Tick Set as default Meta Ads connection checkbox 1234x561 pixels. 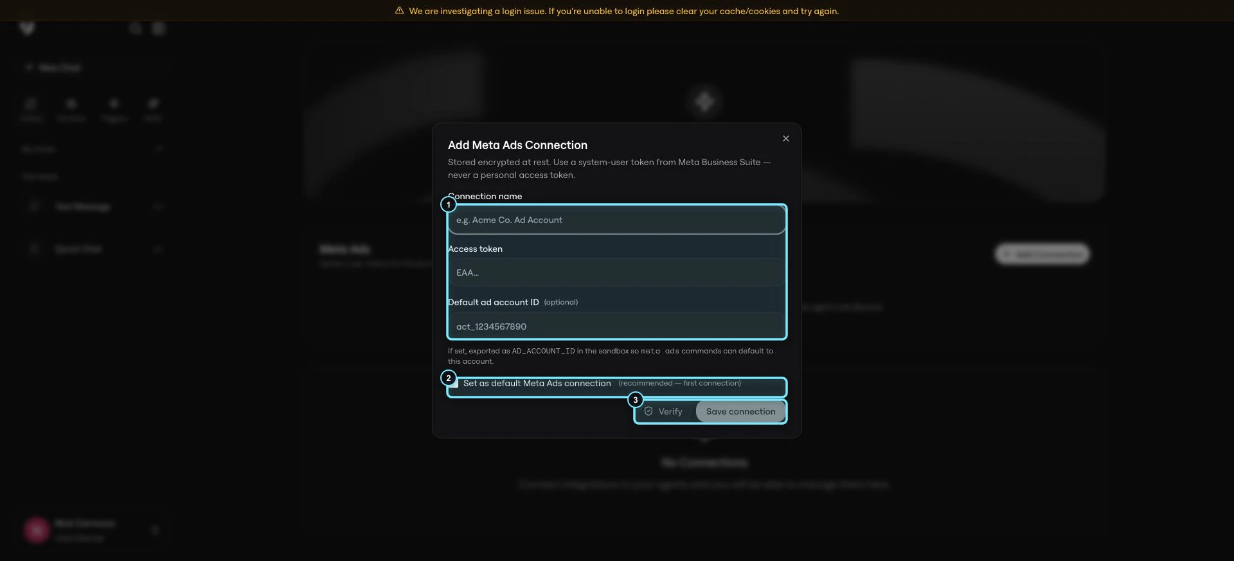pos(454,384)
